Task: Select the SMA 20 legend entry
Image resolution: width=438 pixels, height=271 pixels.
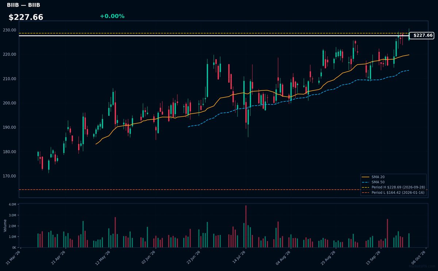Action: click(373, 177)
